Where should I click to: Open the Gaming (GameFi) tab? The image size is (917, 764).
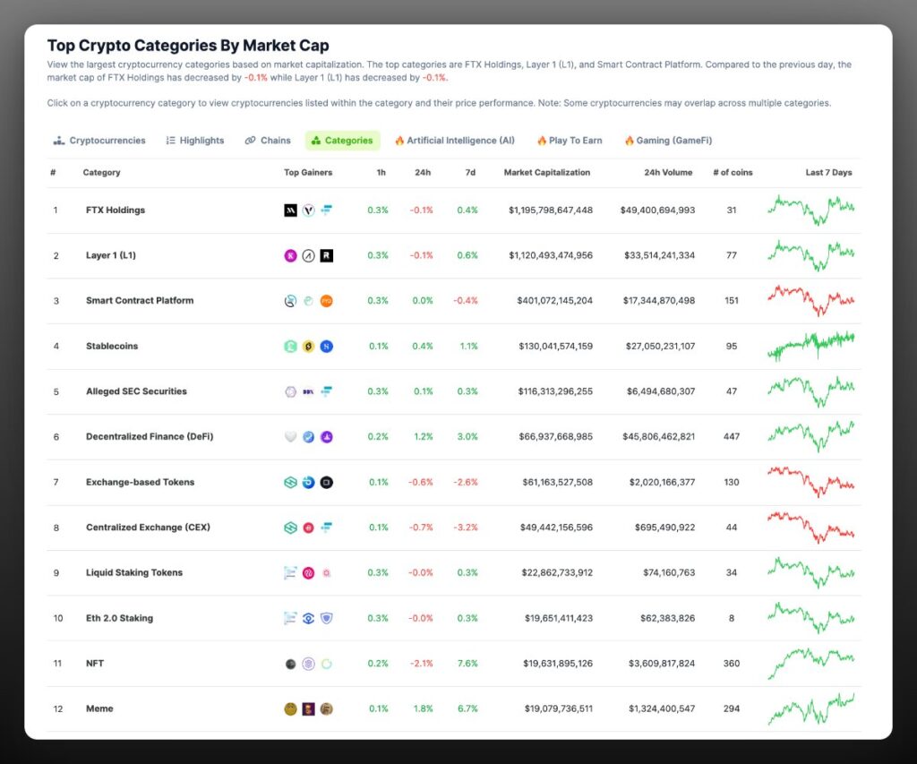[668, 141]
